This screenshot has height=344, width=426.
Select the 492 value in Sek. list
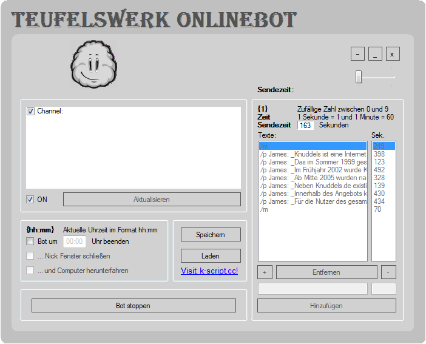(x=379, y=170)
